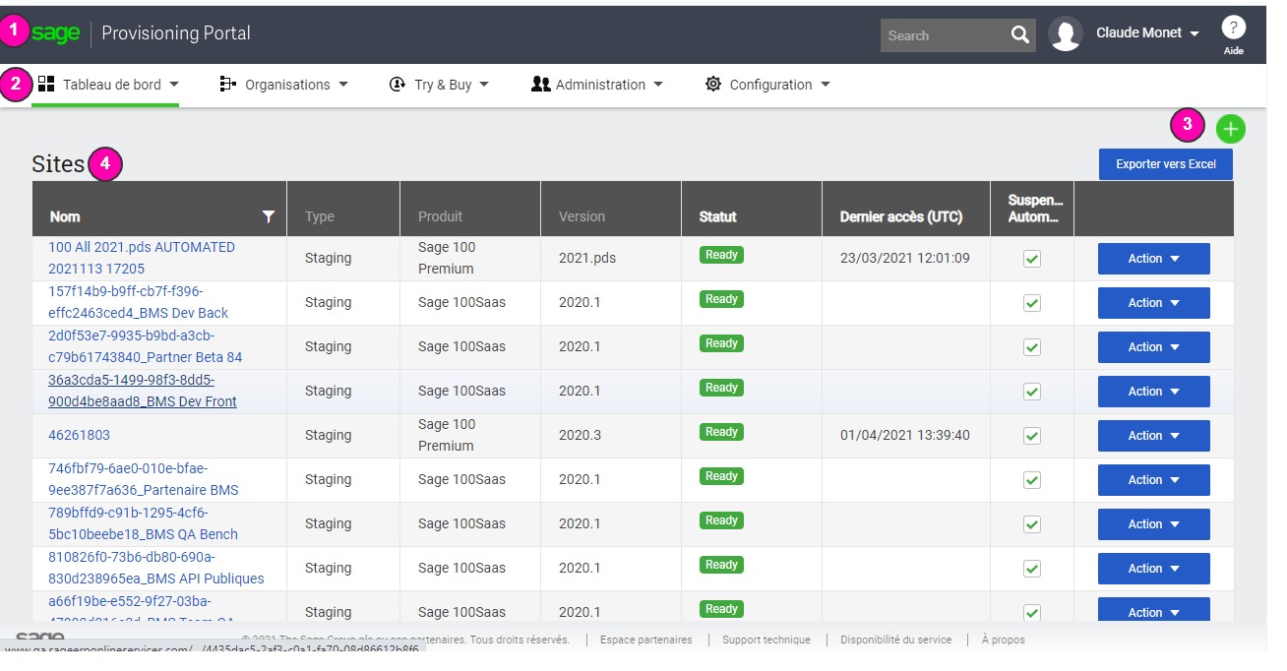The width and height of the screenshot is (1287, 671).
Task: Open Support technique footer link
Action: coord(766,640)
